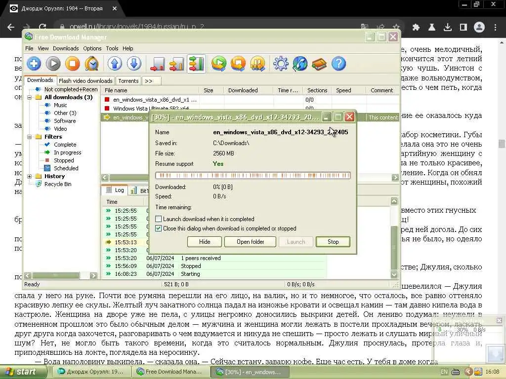Open Chrome three-dot menu
Image resolution: width=506 pixels, height=379 pixels.
pyautogui.click(x=495, y=27)
